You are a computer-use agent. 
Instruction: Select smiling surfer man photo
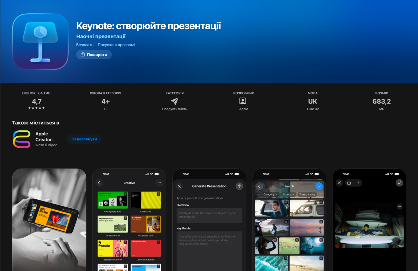tap(272, 208)
